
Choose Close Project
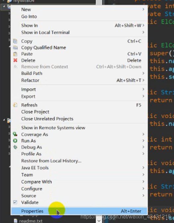[79, 112]
